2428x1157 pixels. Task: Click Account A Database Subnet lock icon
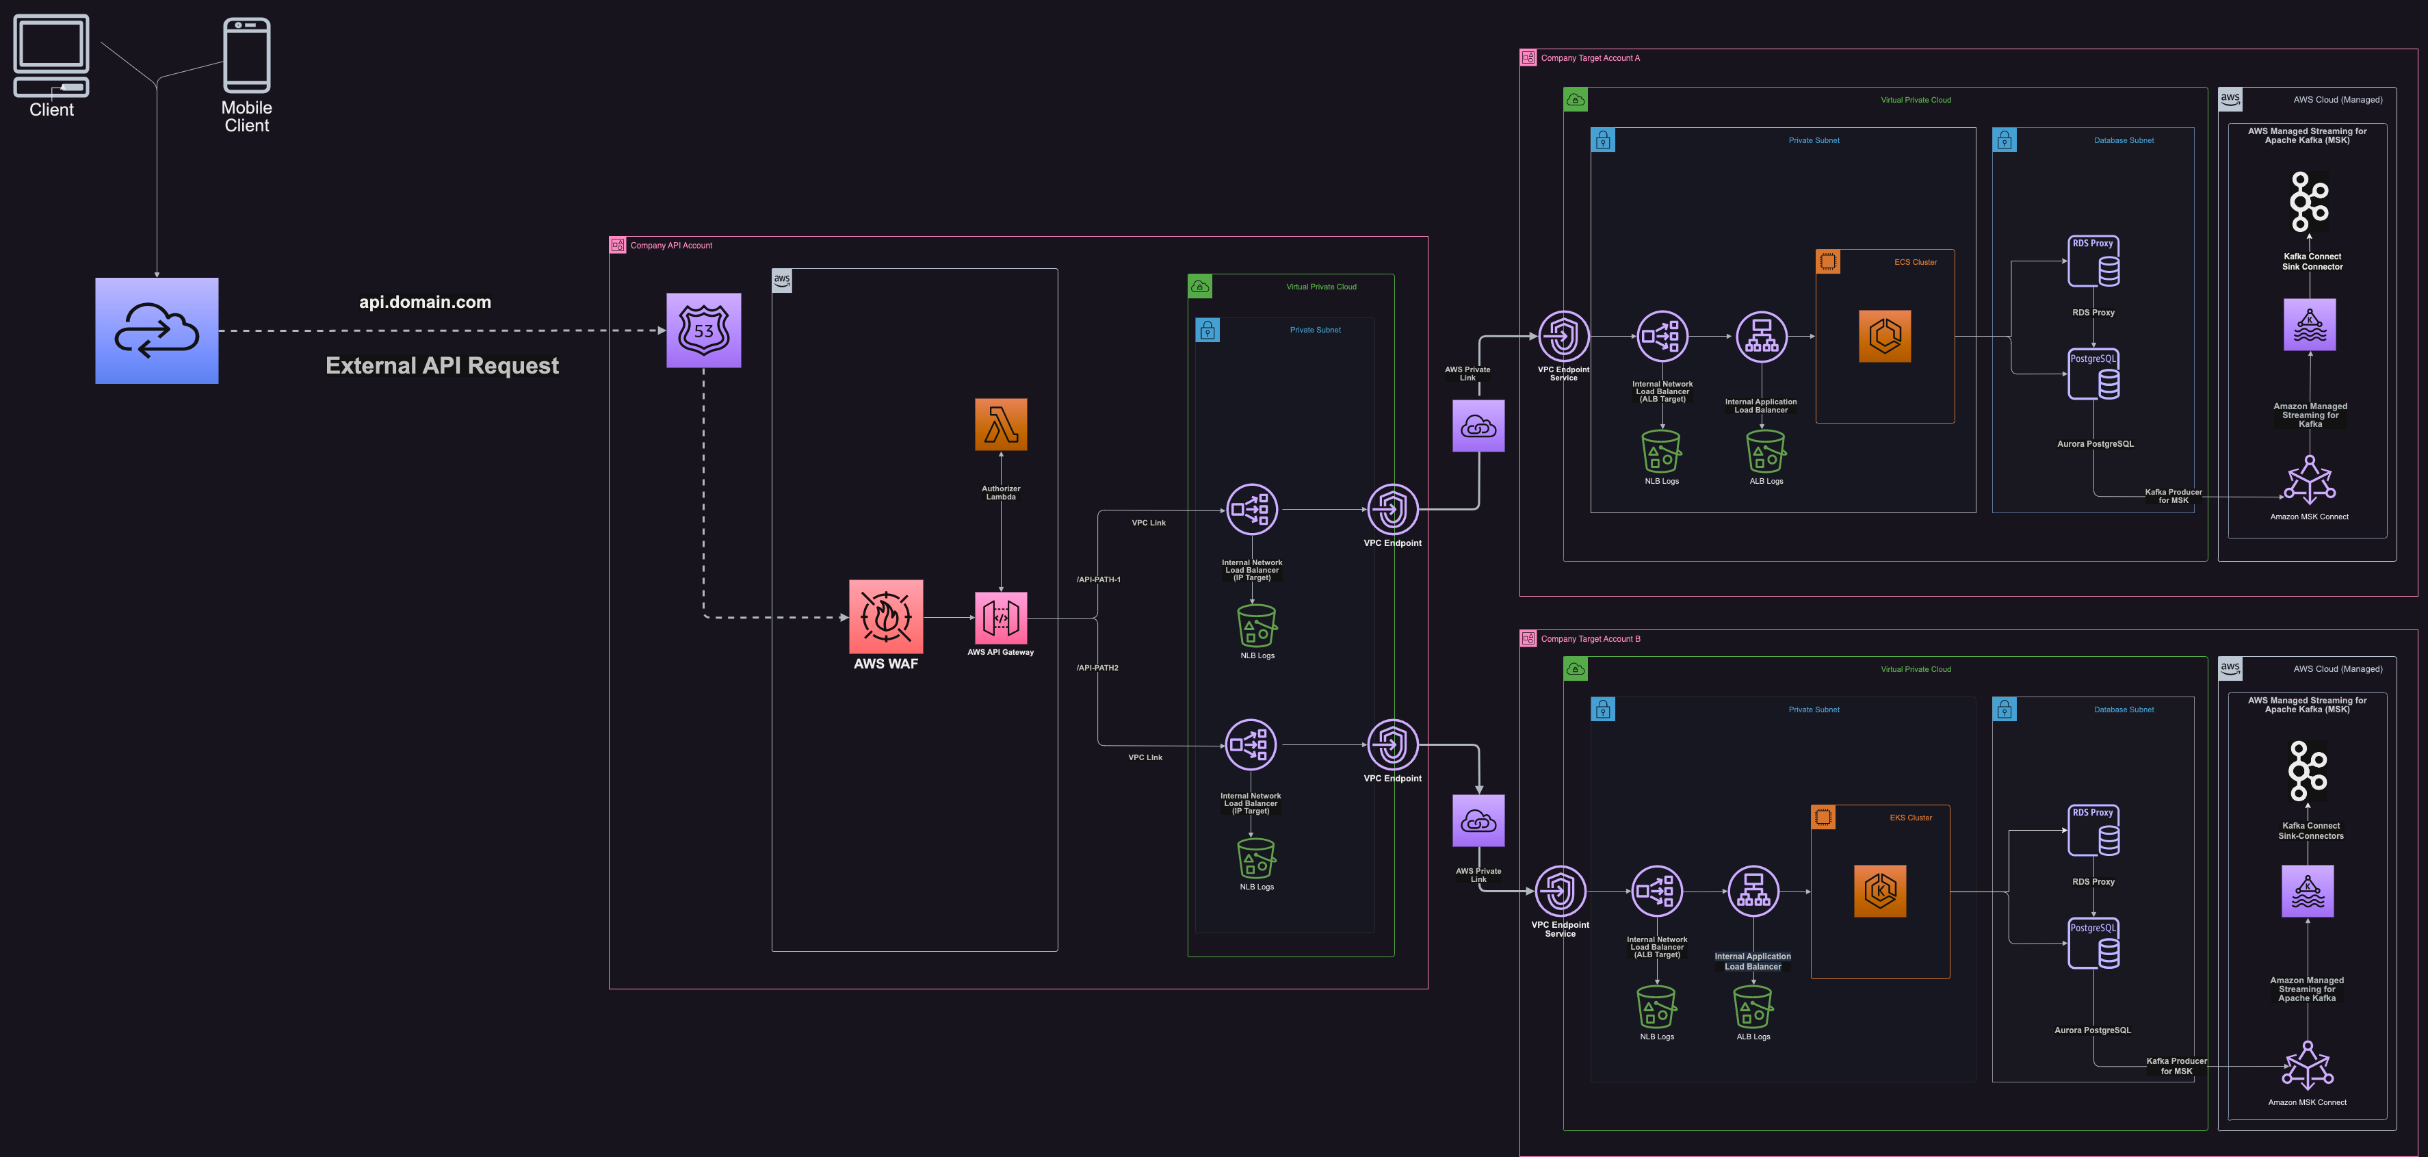(2005, 140)
